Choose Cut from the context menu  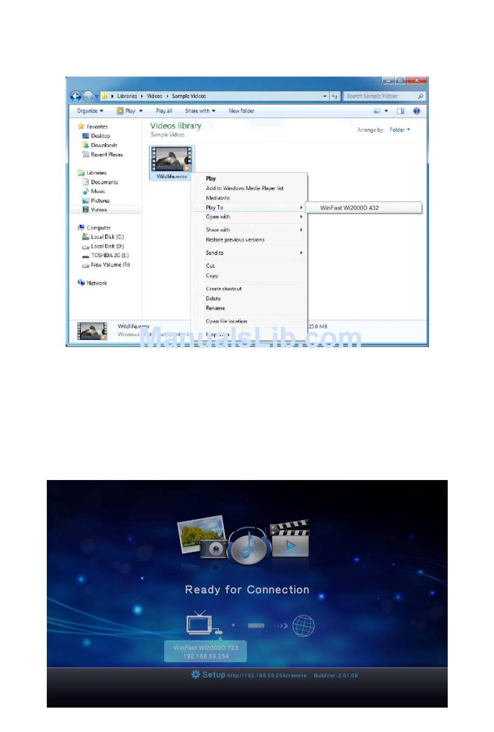(x=210, y=266)
